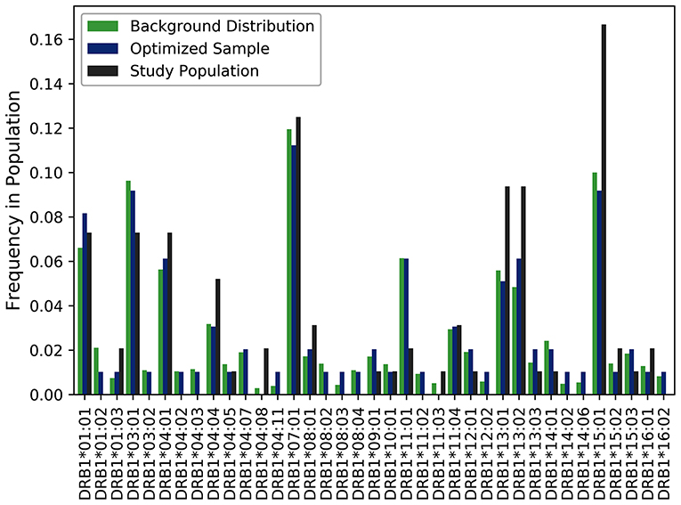Click the DRB1*09:01 x-axis label
Viewport: 681px width, 505px height.
point(374,452)
